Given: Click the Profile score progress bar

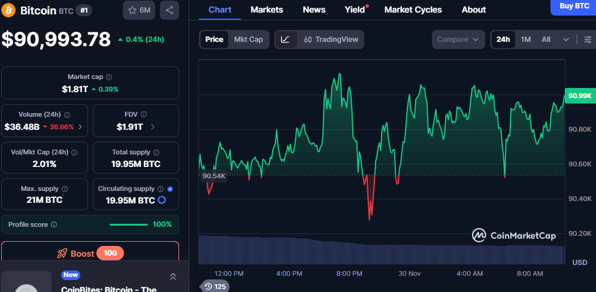Looking at the screenshot, I should click(x=129, y=224).
